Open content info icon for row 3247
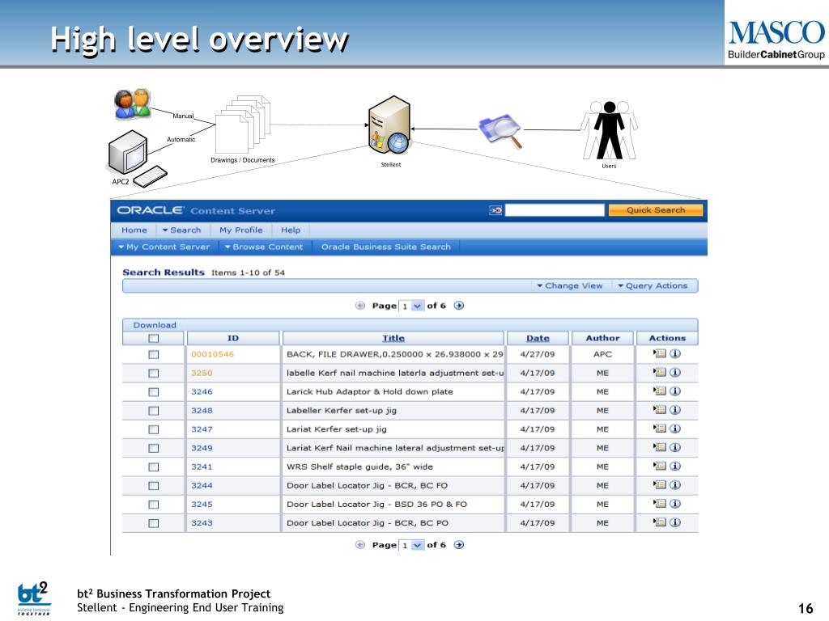The width and height of the screenshot is (829, 621). click(675, 429)
